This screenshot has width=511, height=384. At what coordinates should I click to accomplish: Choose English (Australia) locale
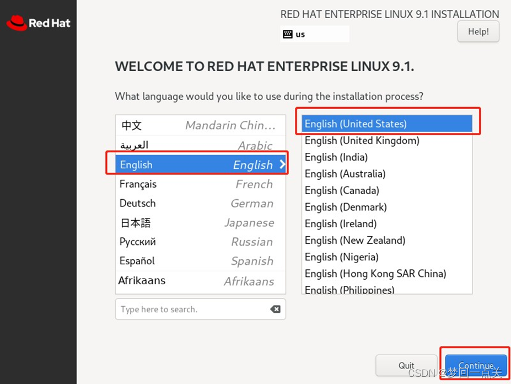click(387, 174)
